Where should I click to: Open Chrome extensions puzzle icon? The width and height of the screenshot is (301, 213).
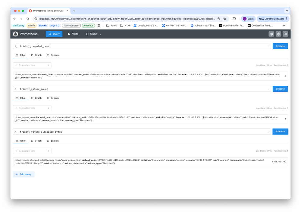click(234, 19)
